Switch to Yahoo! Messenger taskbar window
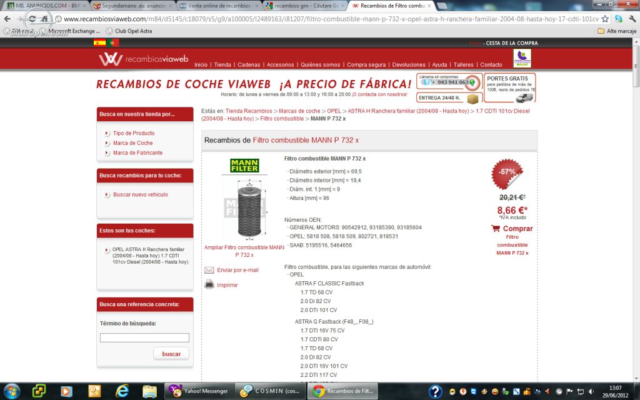The image size is (640, 400). point(199,391)
